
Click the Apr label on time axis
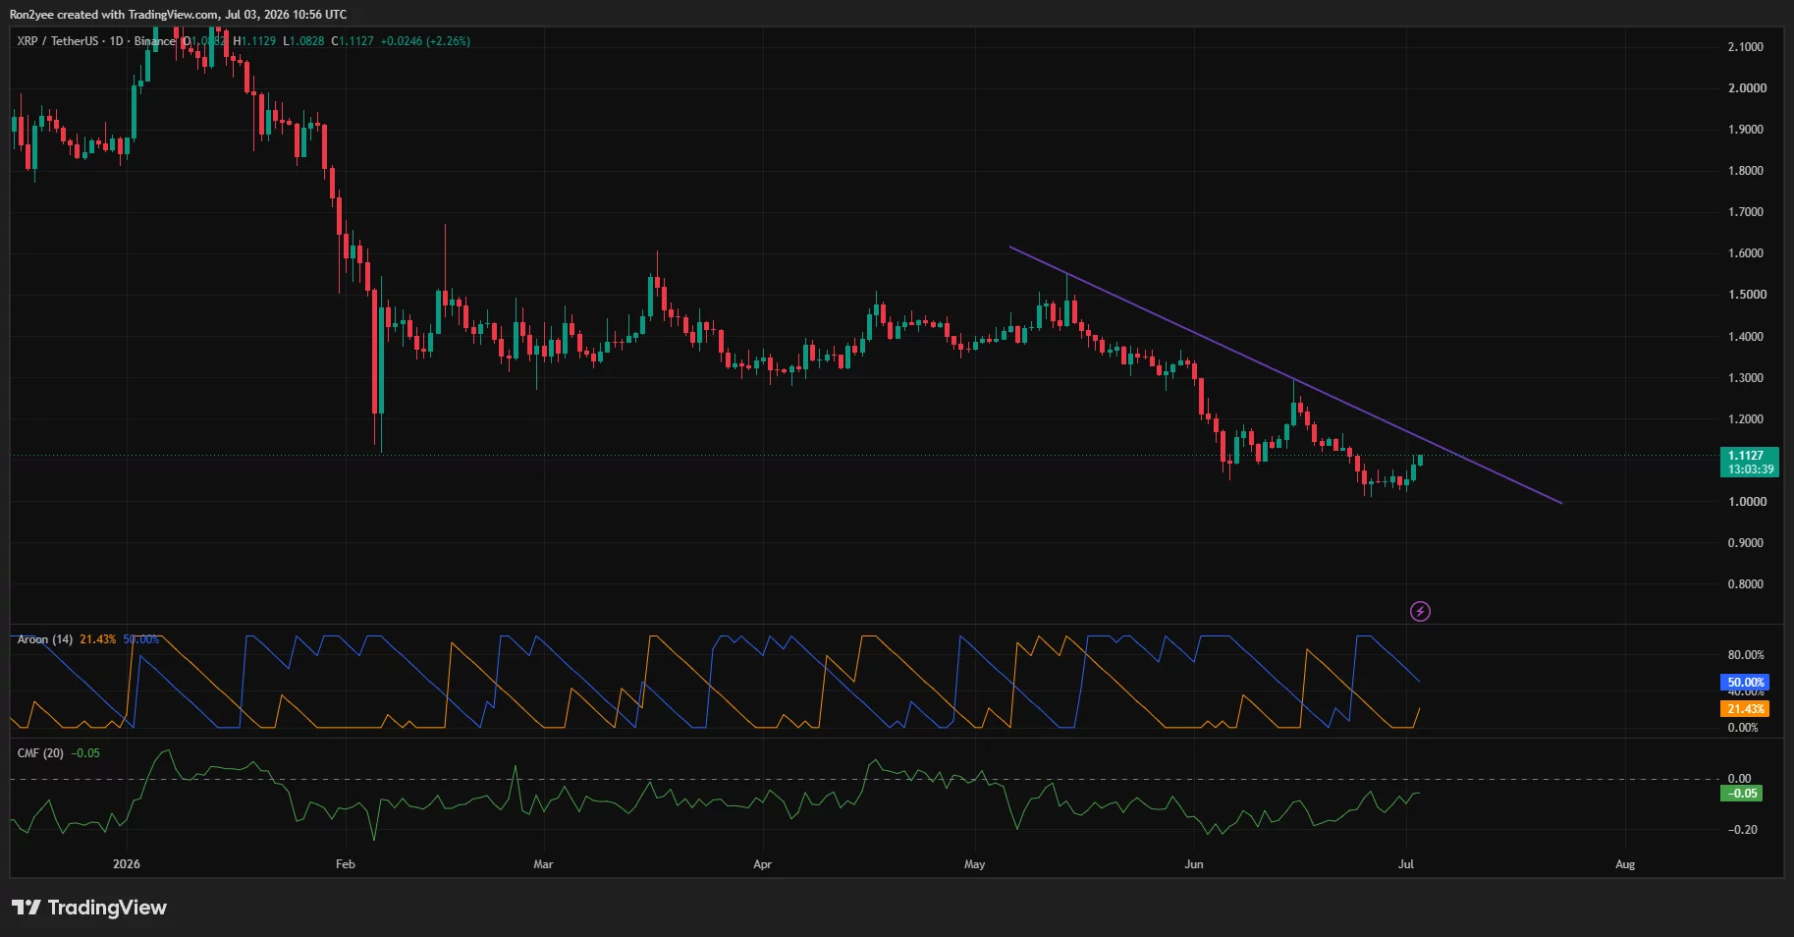coord(762,864)
